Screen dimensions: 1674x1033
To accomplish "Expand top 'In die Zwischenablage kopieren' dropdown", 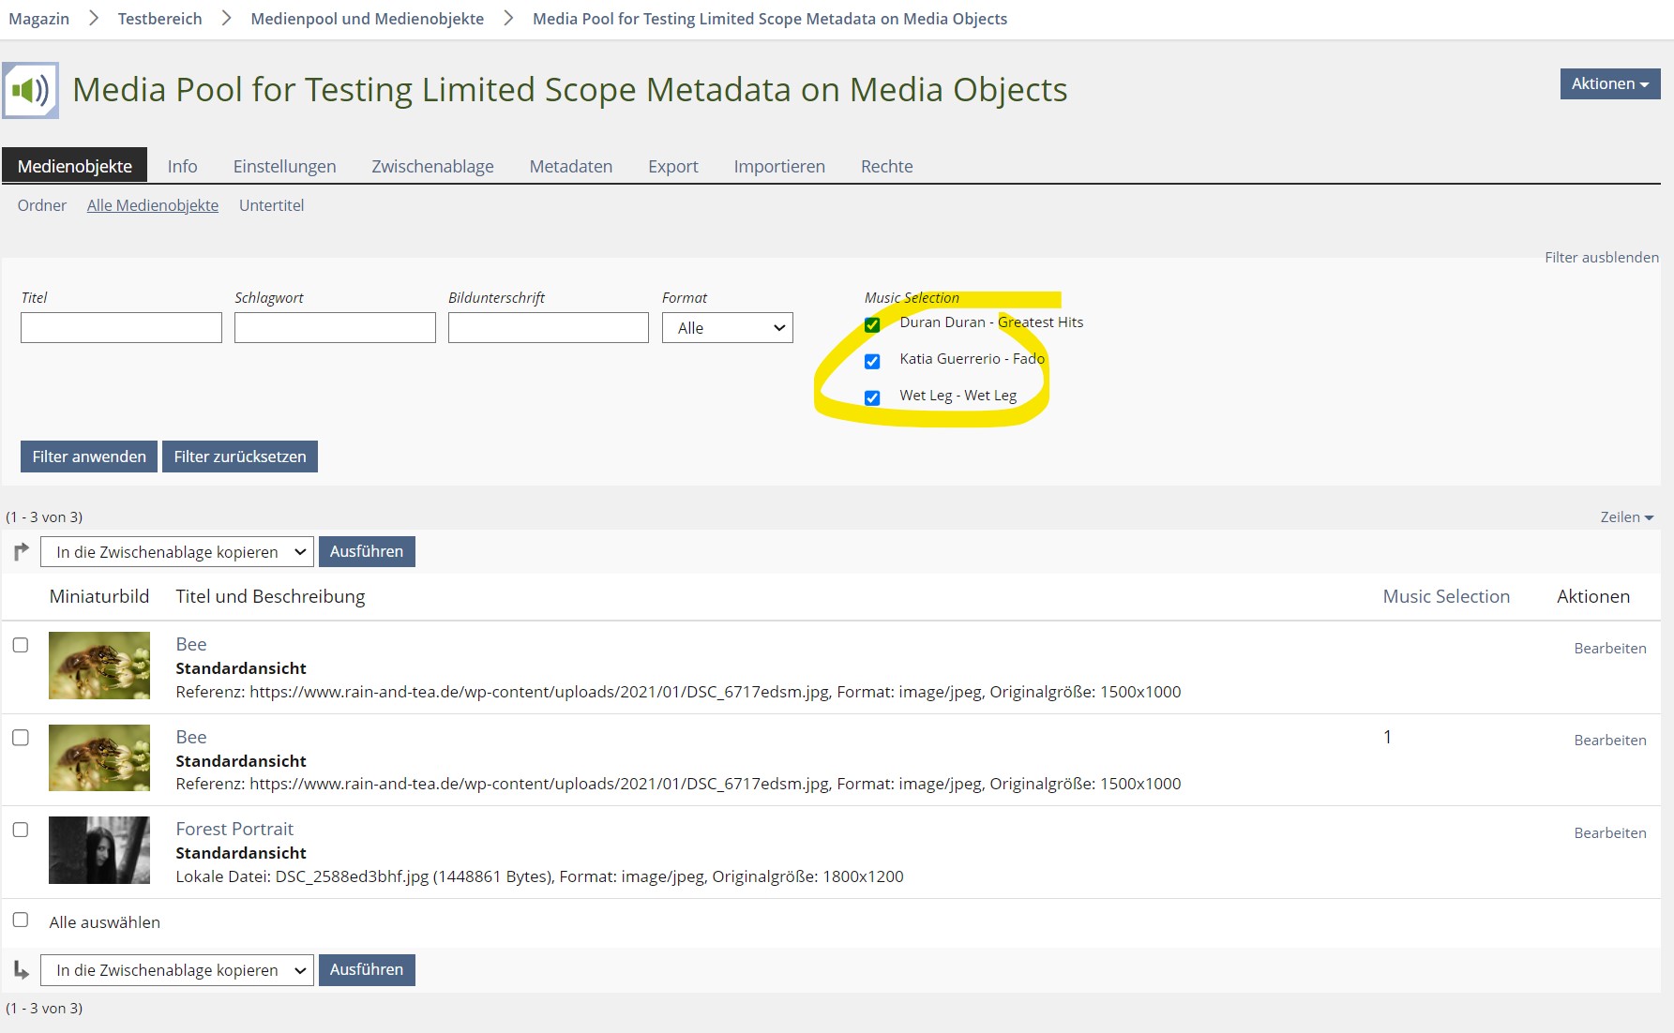I will [x=176, y=552].
